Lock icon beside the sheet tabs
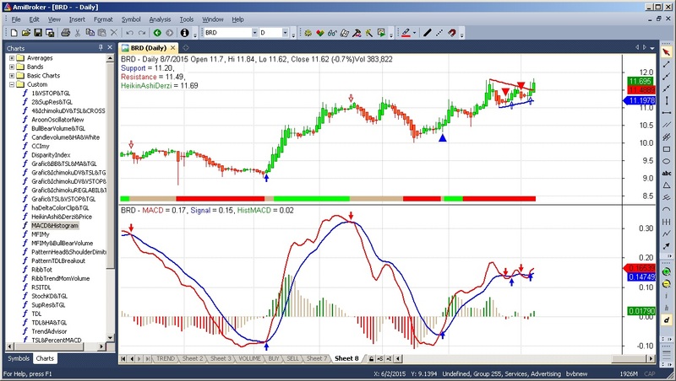676x381 pixels. (371, 358)
